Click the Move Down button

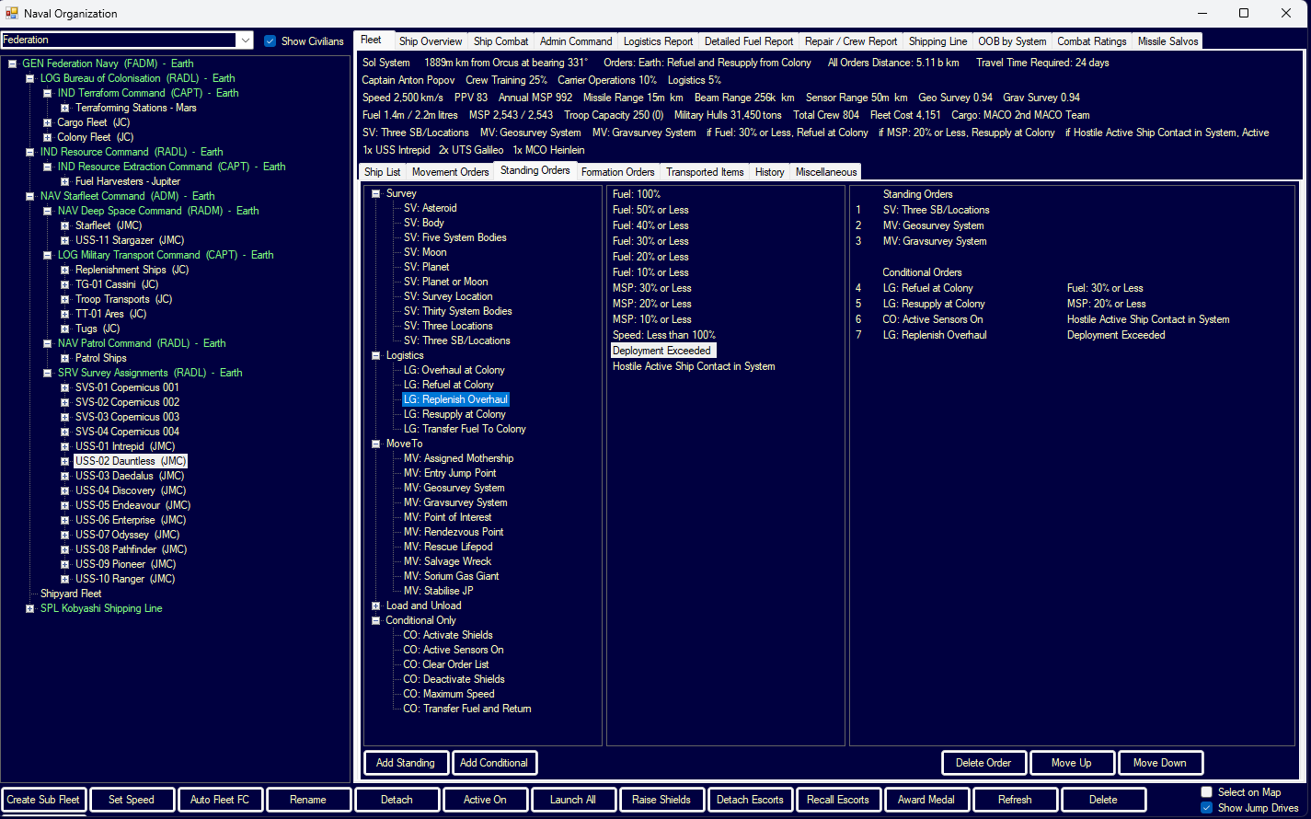click(1160, 763)
